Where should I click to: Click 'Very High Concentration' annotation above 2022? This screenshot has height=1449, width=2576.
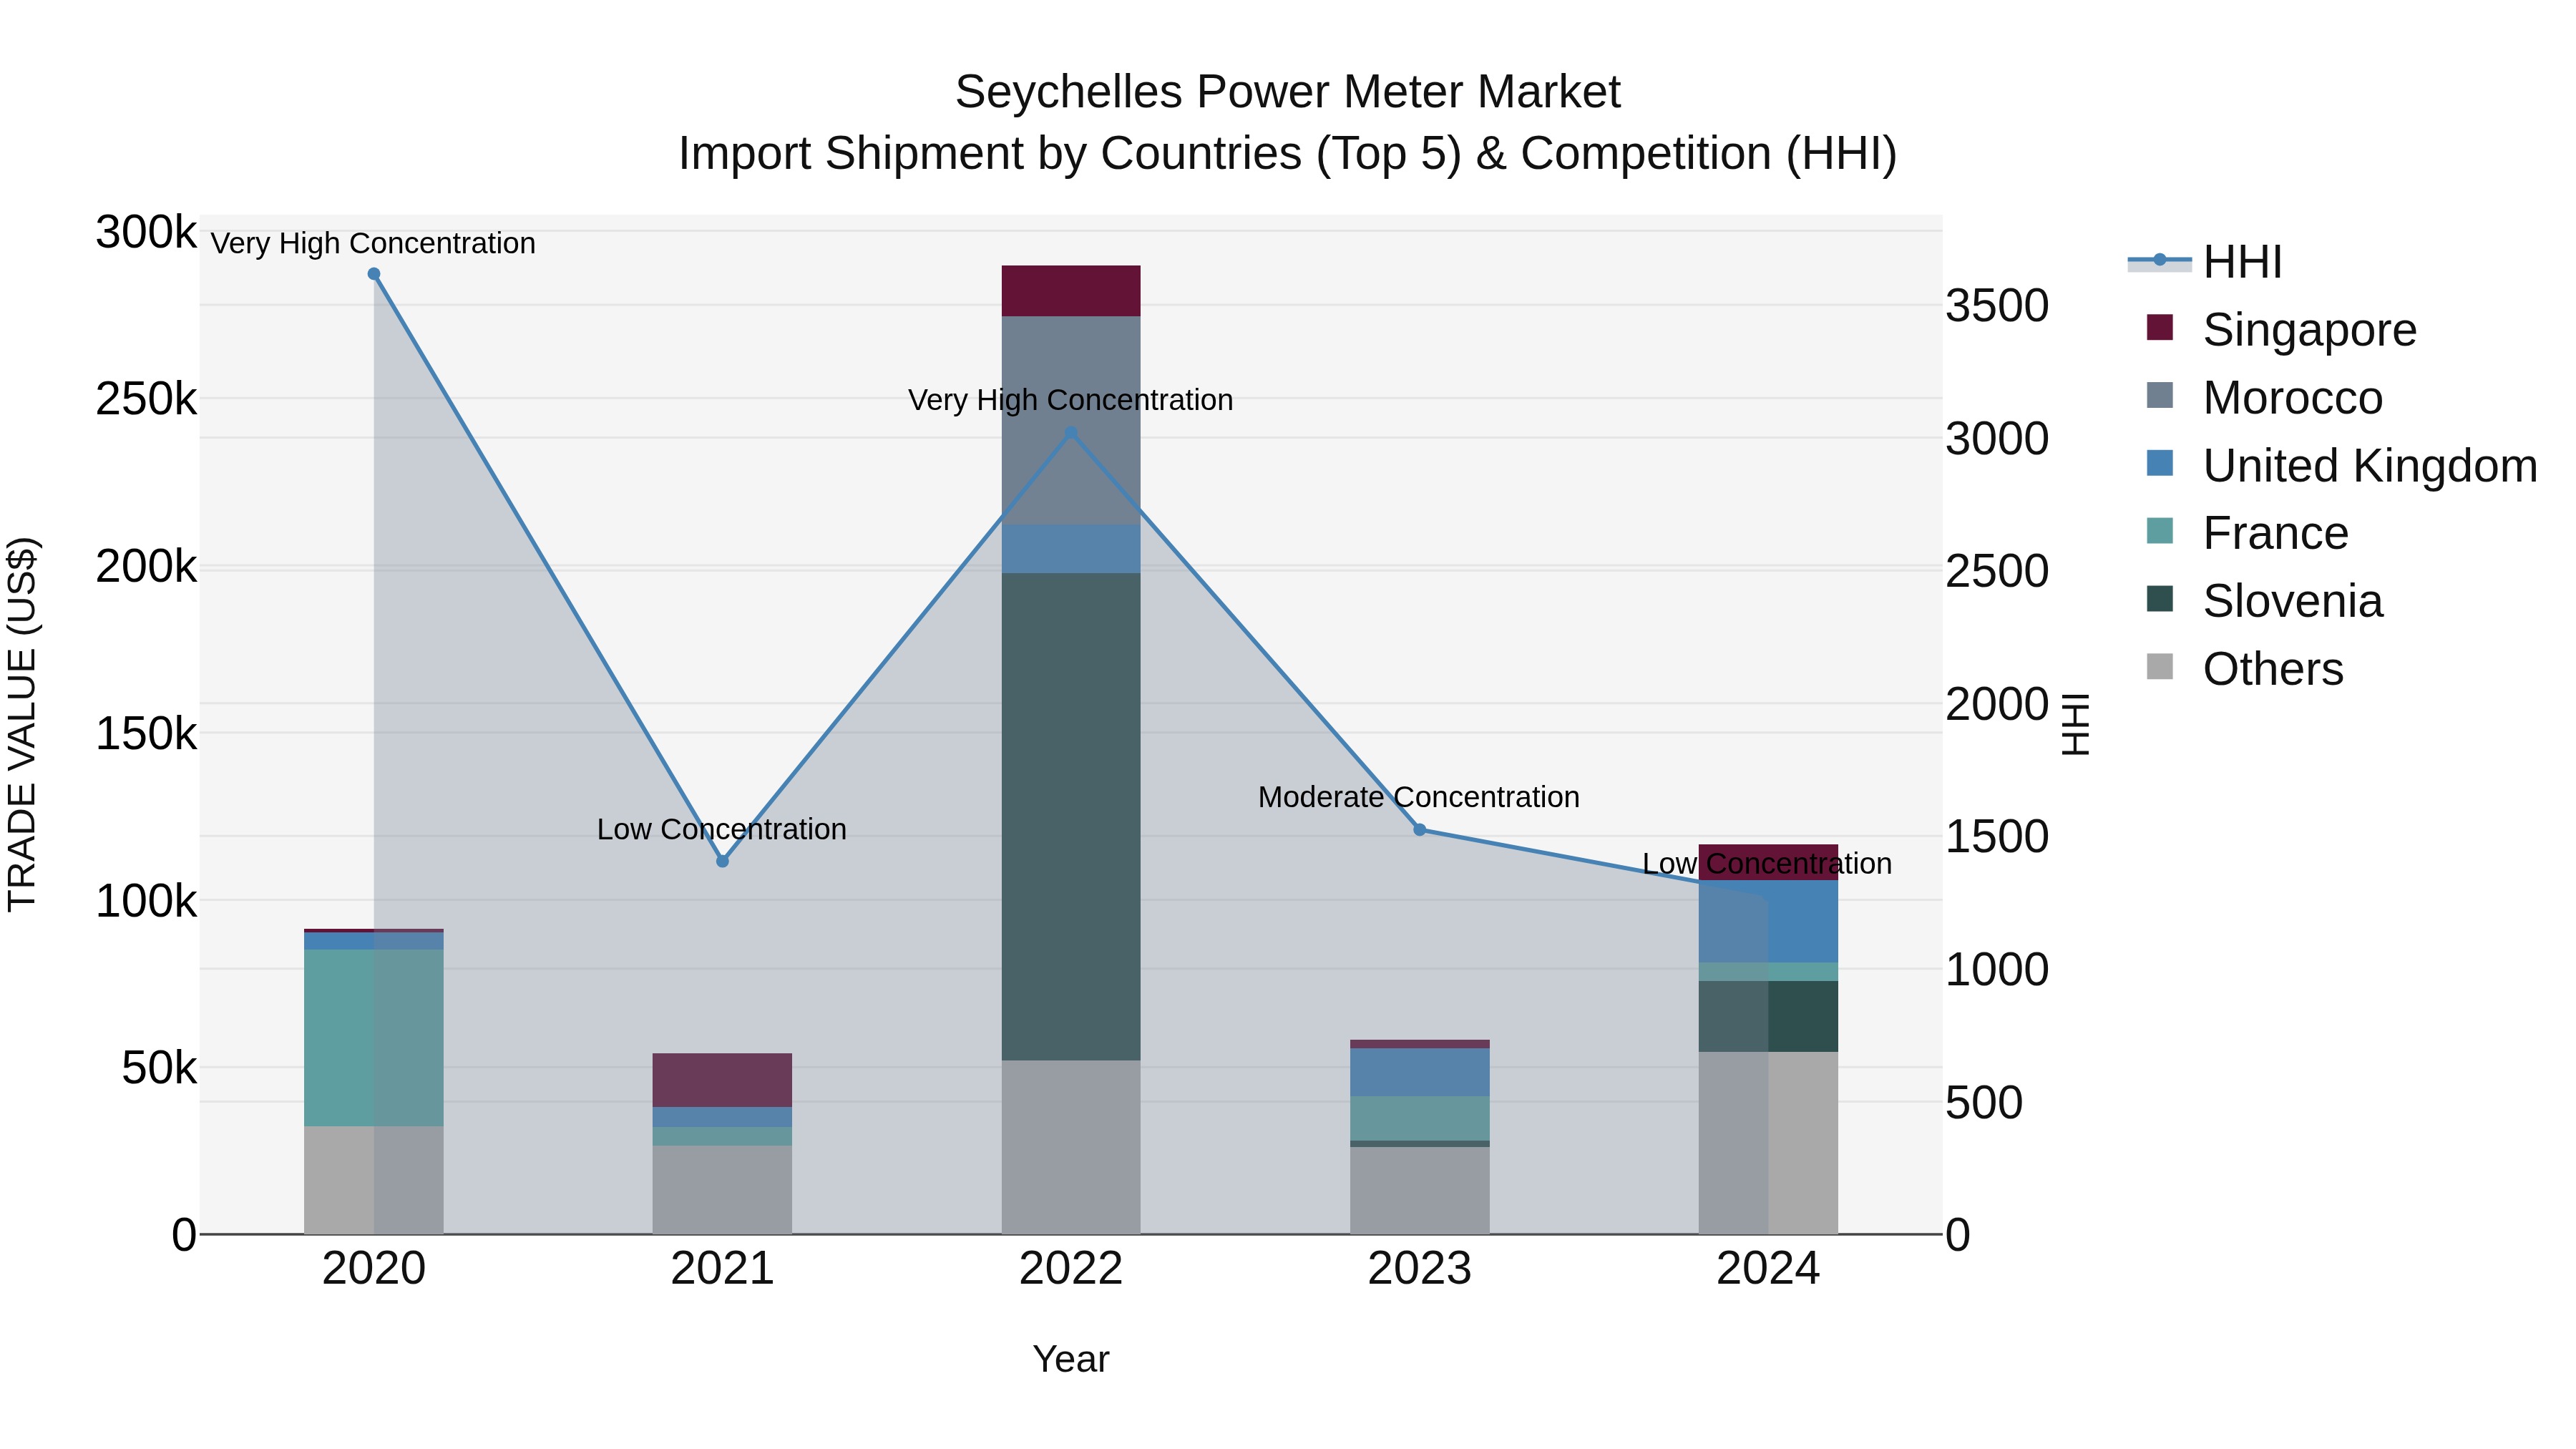coord(1071,400)
